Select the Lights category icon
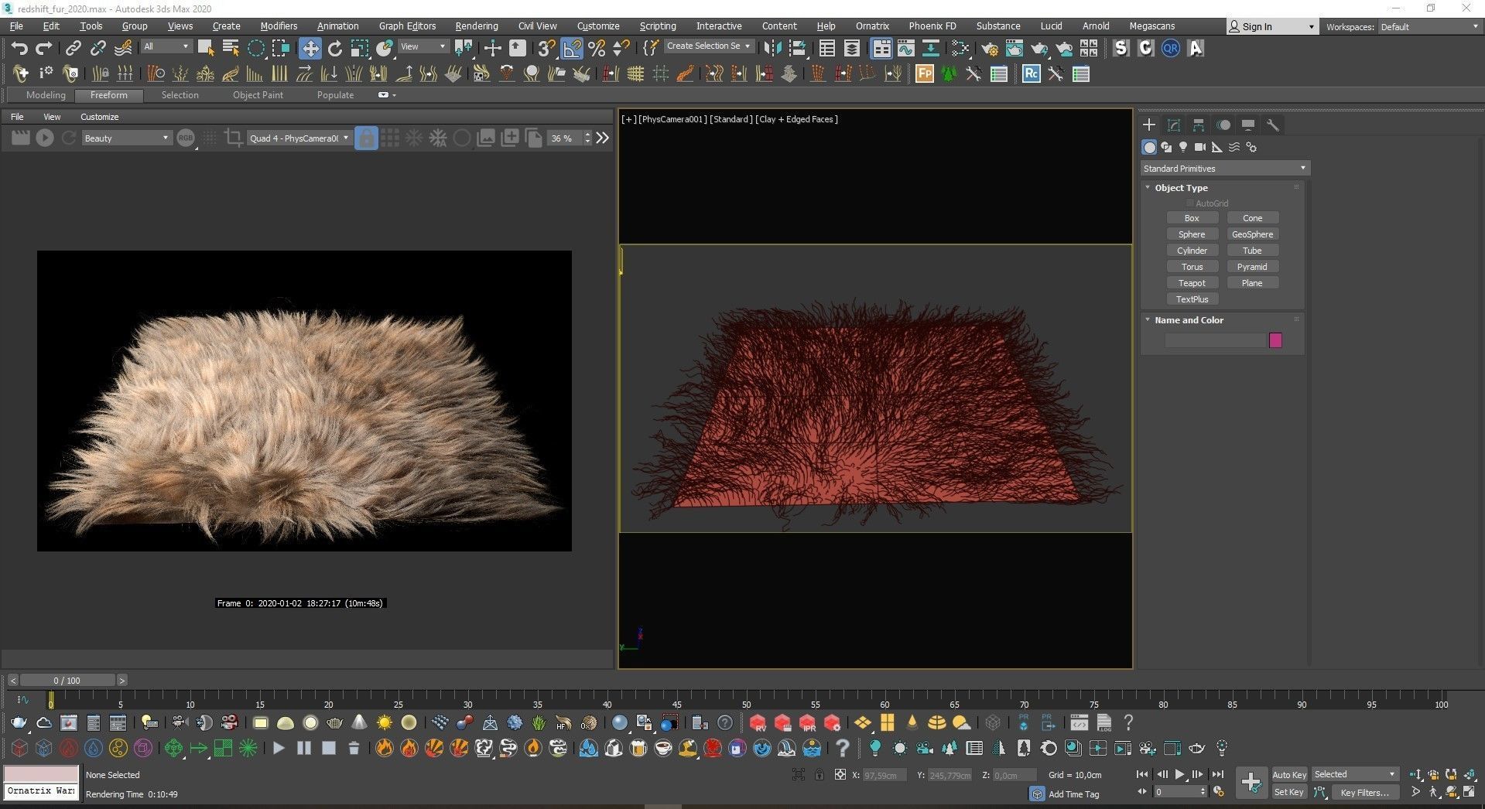Viewport: 1485px width, 809px height. pyautogui.click(x=1183, y=147)
